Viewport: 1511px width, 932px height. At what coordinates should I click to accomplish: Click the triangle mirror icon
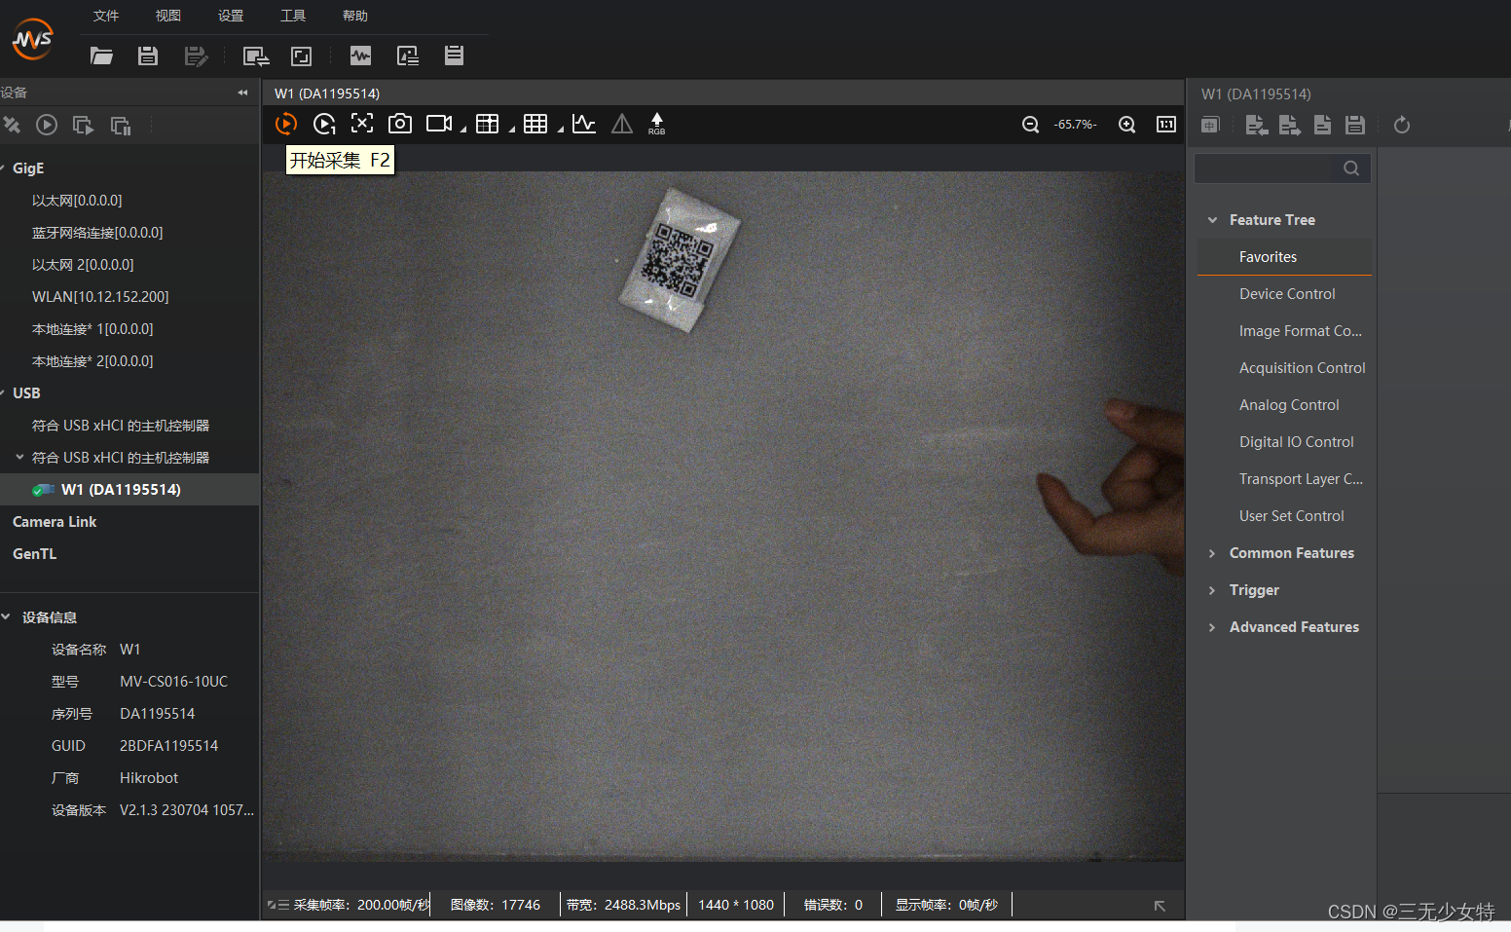click(622, 124)
